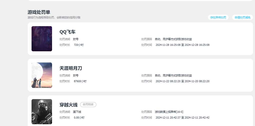Select QQ飞车 reason 自动、同步等方式获取游戏收益

coord(173,39)
